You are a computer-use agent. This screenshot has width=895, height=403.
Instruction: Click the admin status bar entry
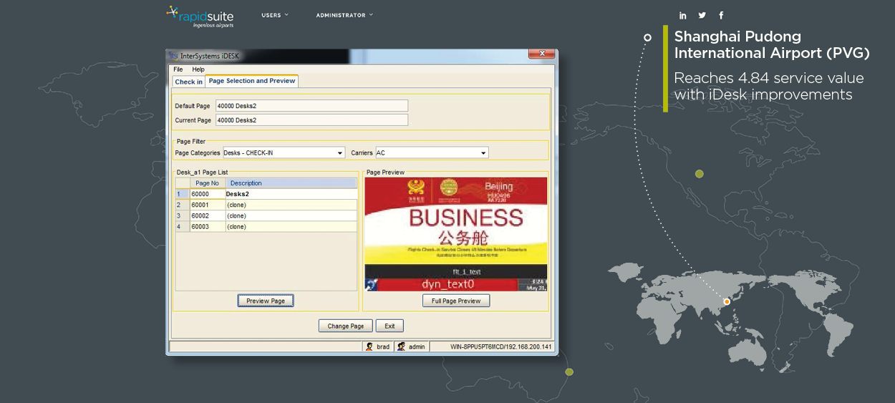pyautogui.click(x=411, y=346)
